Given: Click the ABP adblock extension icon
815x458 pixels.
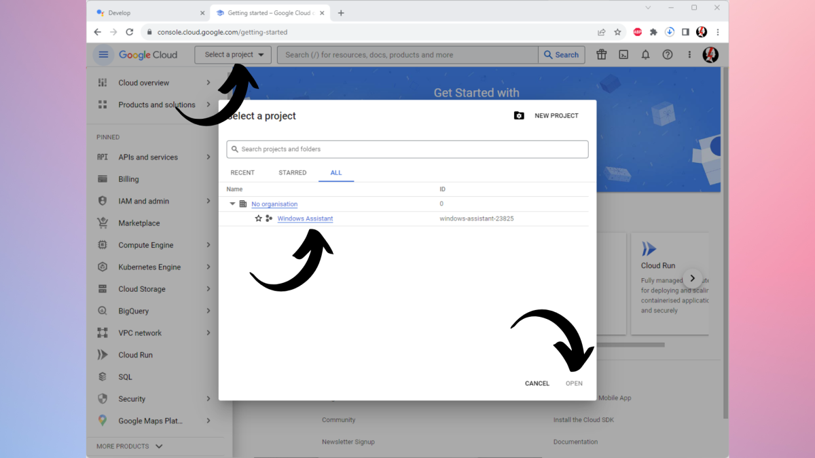Looking at the screenshot, I should coord(637,32).
